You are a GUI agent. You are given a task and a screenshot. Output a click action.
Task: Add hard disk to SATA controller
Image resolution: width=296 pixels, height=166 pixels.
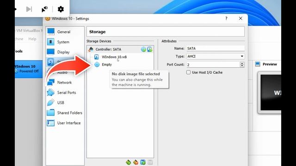point(150,49)
